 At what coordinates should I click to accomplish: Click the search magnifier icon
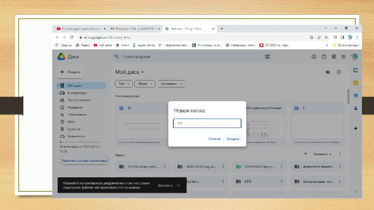pyautogui.click(x=116, y=57)
